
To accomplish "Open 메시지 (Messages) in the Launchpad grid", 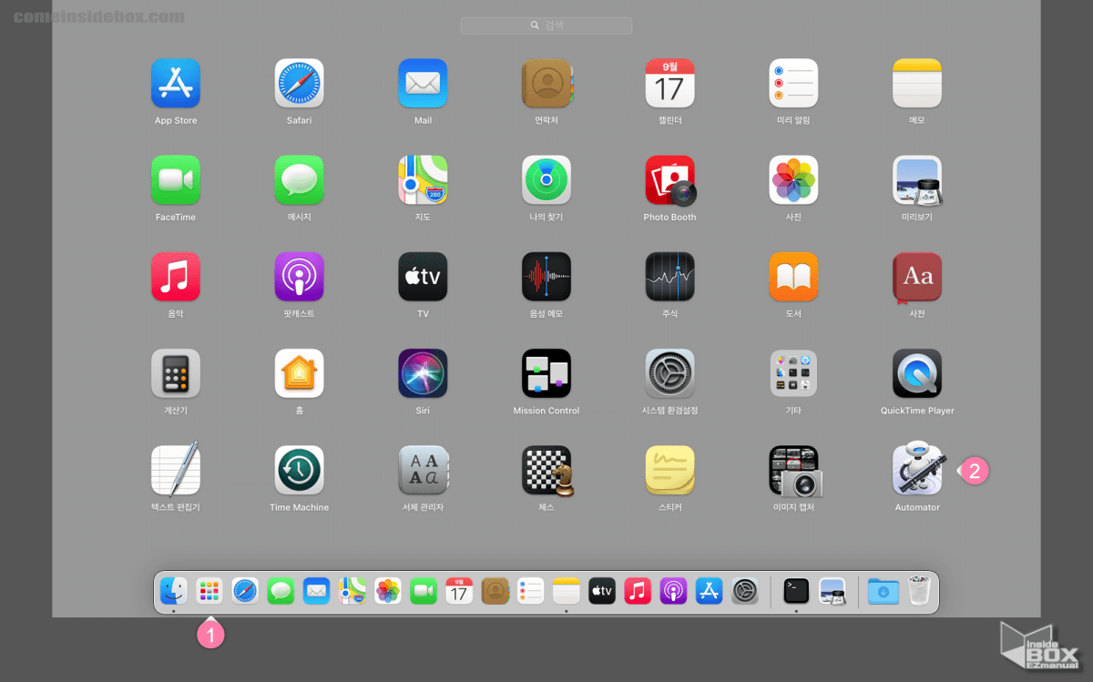I will click(x=299, y=180).
